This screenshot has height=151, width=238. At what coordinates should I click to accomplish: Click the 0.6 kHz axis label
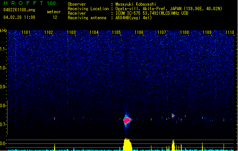tap(3, 143)
